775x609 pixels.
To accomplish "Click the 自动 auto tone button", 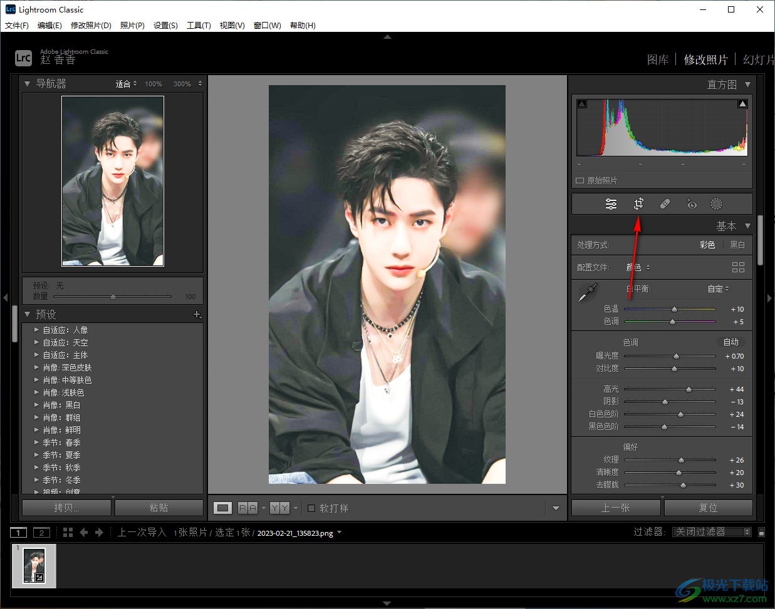I will click(x=731, y=342).
